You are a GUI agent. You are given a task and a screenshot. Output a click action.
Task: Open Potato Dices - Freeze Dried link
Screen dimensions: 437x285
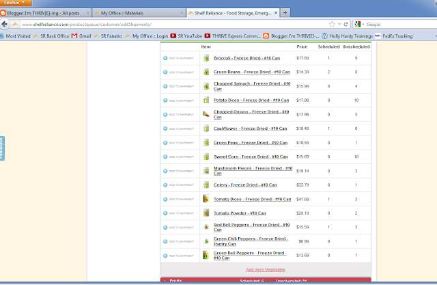tap(251, 100)
